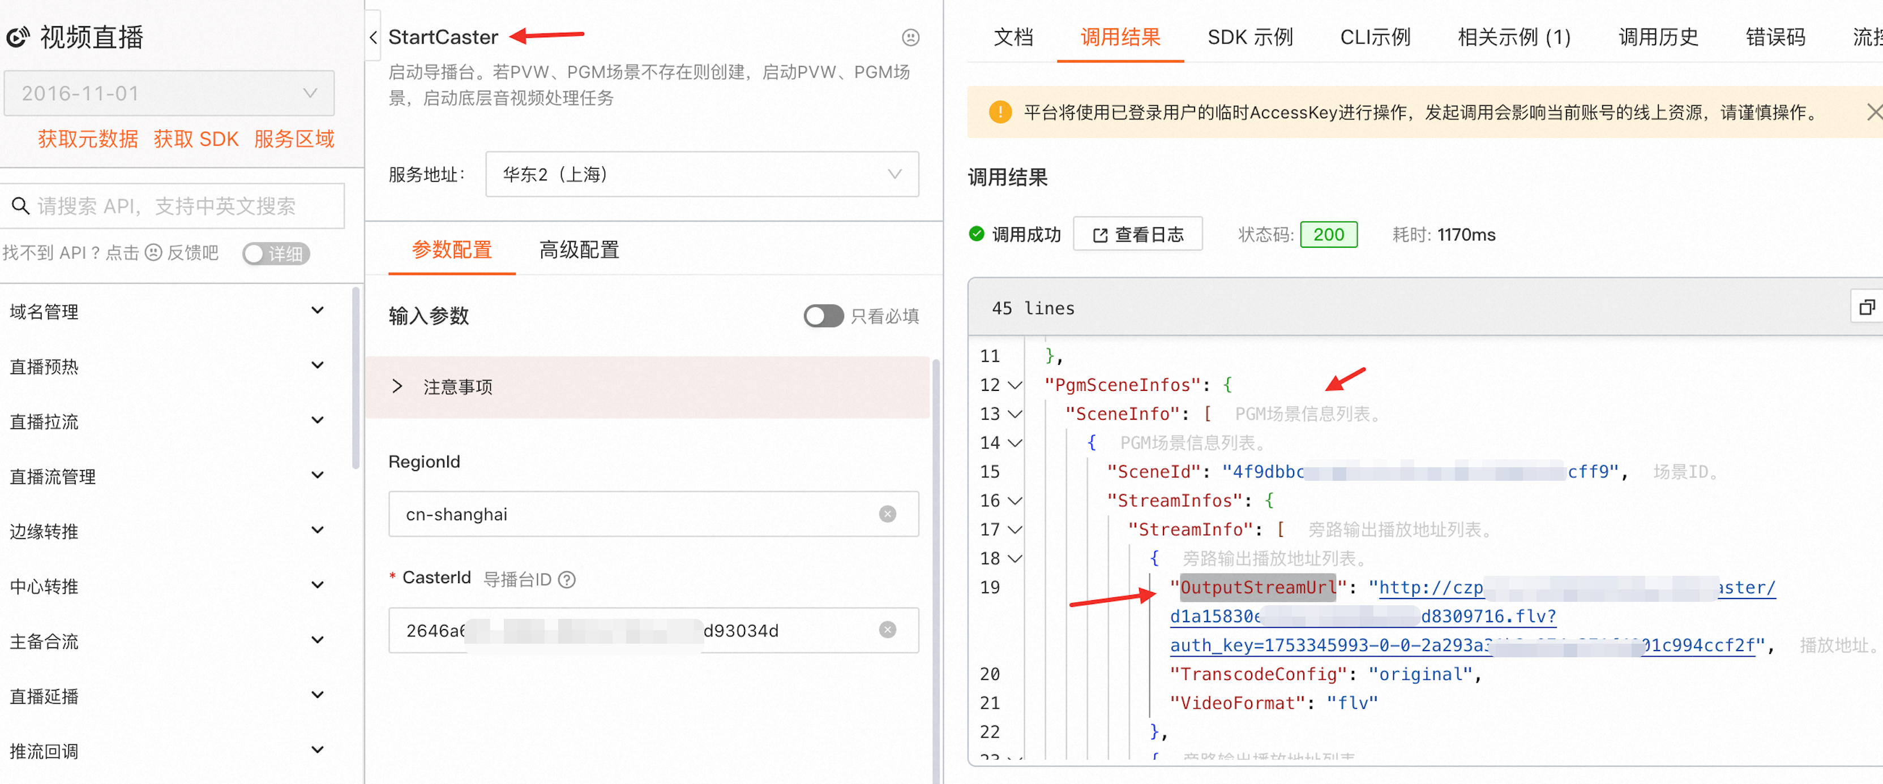Open the CasterId help question icon

(x=567, y=579)
